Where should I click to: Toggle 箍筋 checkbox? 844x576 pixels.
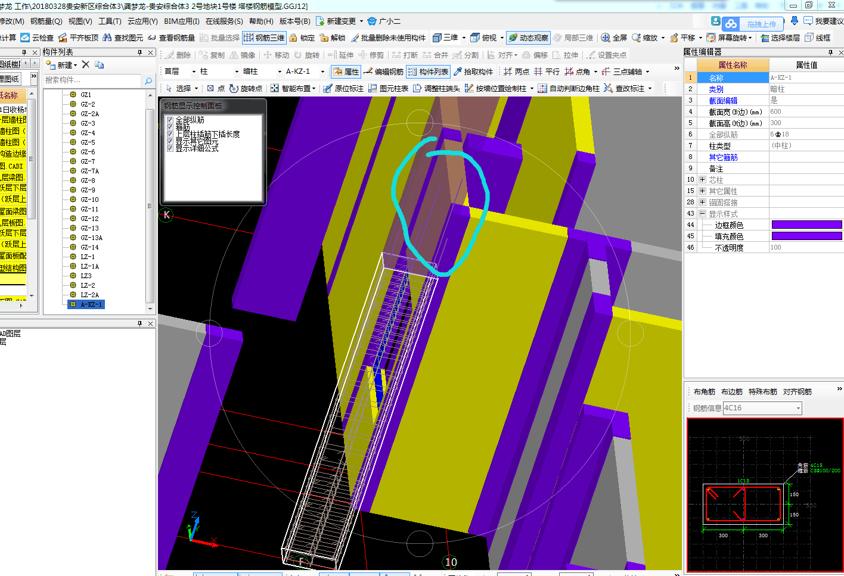170,127
